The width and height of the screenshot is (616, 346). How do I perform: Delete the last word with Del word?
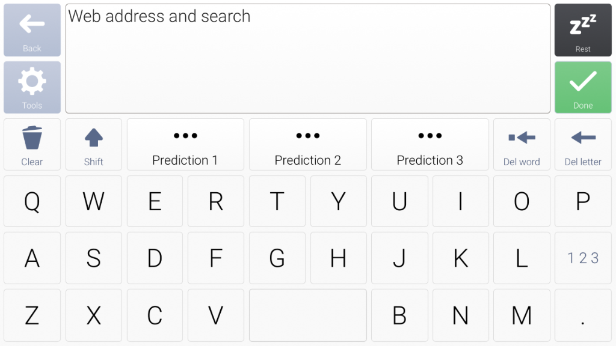point(522,144)
